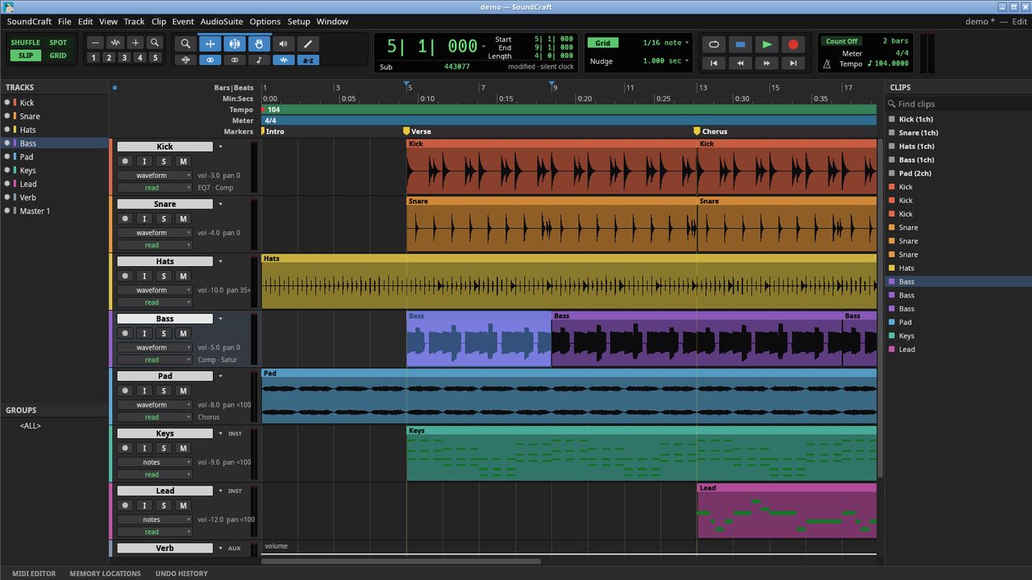Click the metronome icon
Image resolution: width=1032 pixels, height=580 pixels.
point(827,64)
